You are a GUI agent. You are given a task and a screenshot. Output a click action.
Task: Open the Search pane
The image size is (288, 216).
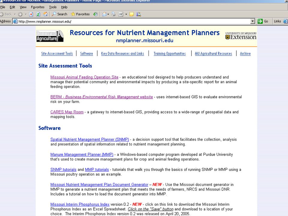(x=59, y=14)
